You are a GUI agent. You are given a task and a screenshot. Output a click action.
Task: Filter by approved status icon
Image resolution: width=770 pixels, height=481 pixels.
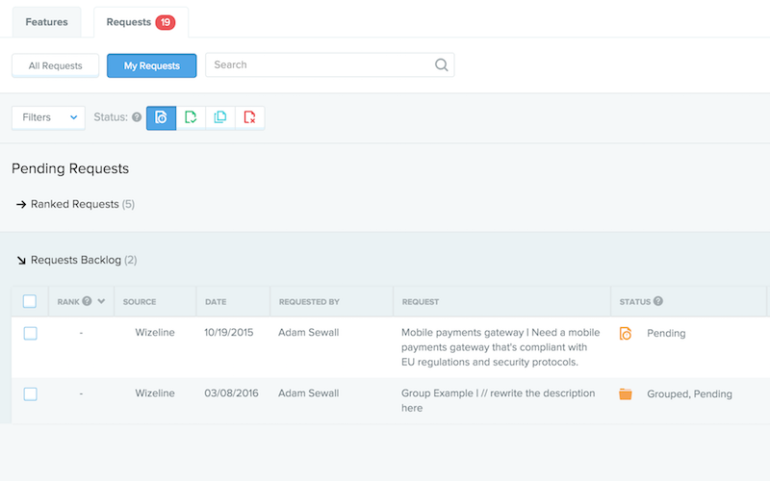pyautogui.click(x=191, y=117)
